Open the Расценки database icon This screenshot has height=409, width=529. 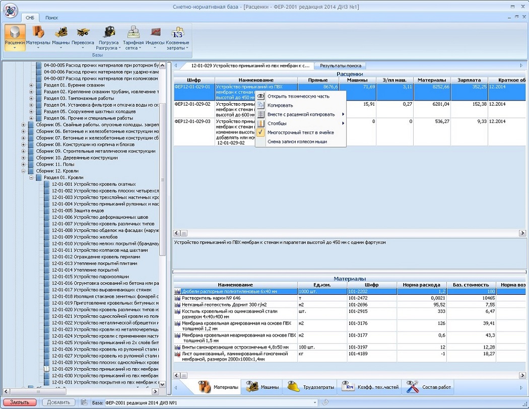(15, 33)
